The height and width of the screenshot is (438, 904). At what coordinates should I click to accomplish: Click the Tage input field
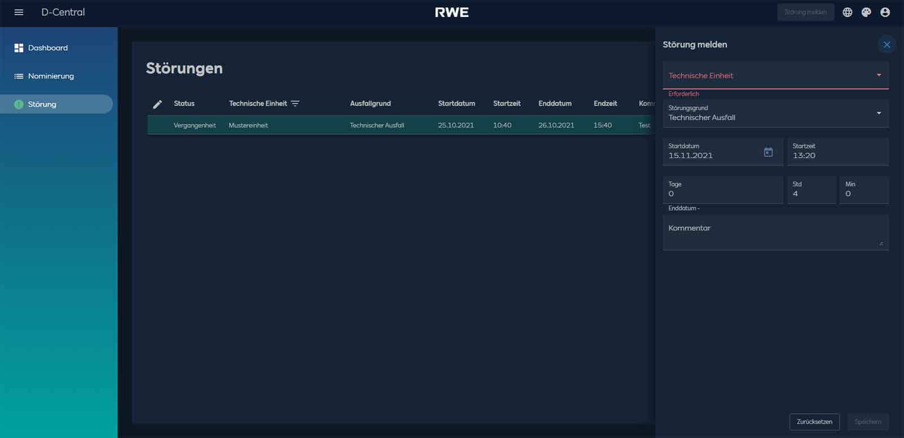click(723, 190)
